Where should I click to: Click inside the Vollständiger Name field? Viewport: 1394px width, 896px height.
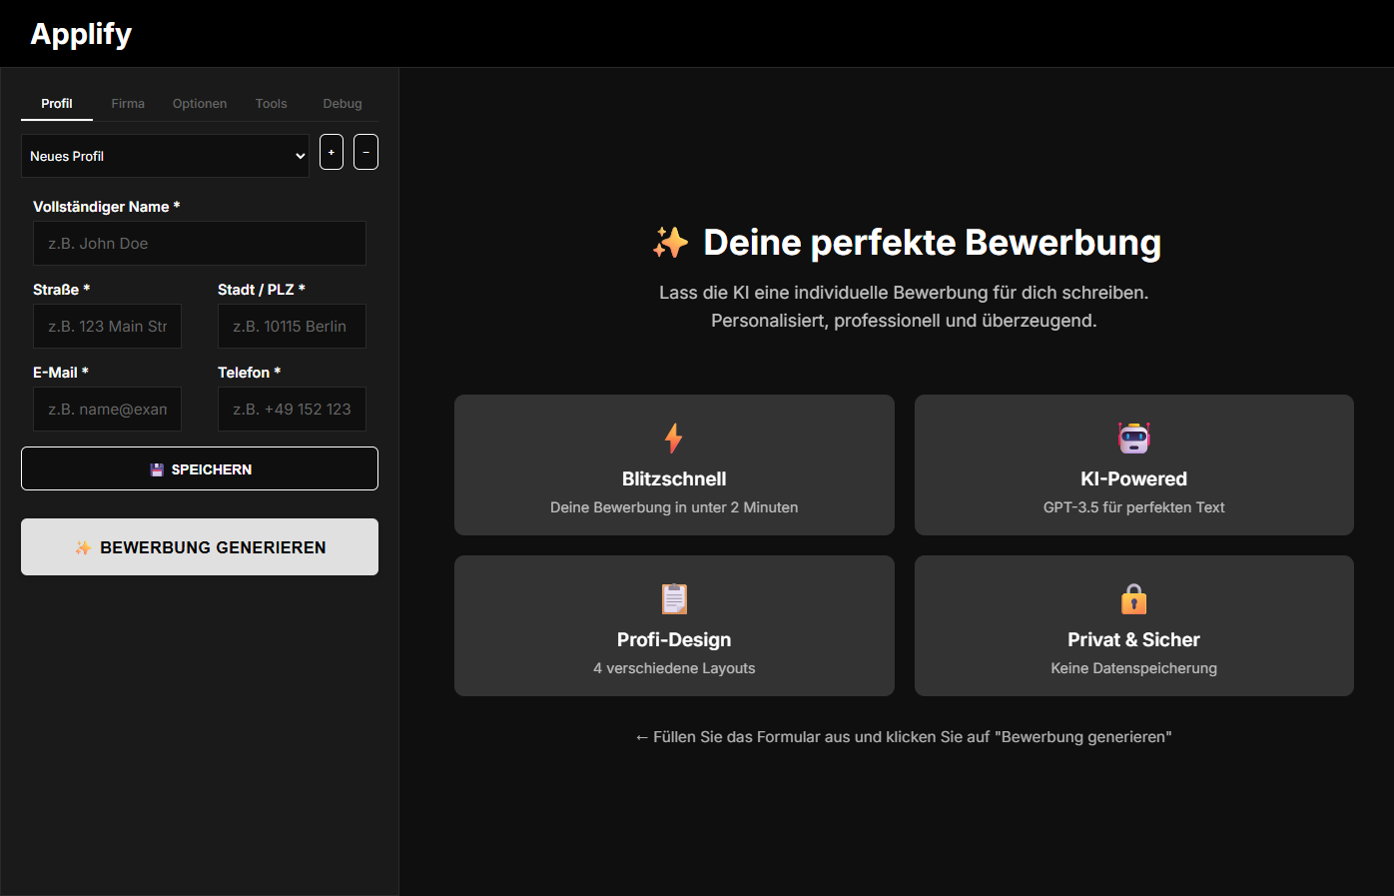click(199, 243)
